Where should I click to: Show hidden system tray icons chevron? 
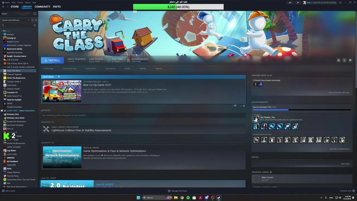(x=321, y=198)
